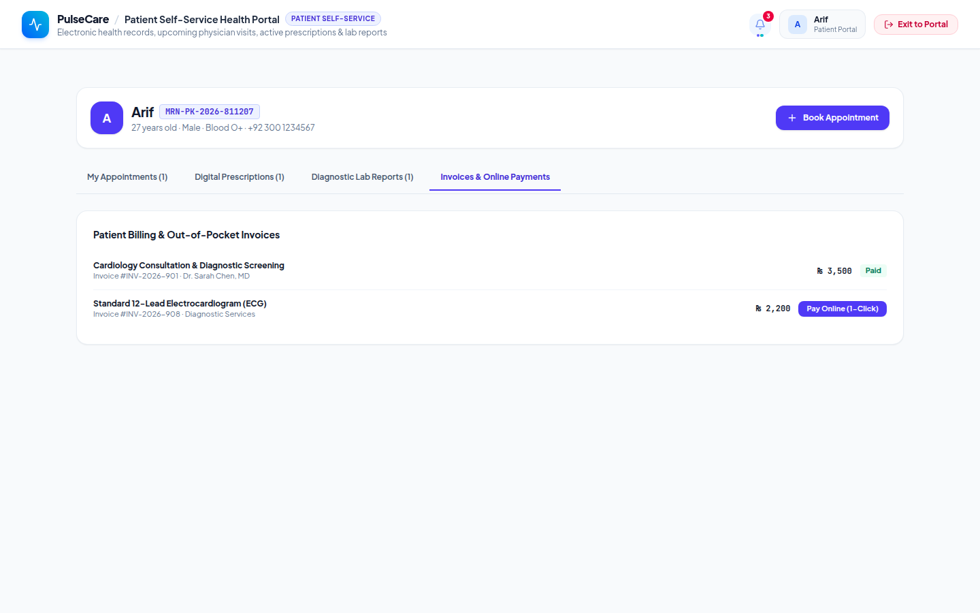The width and height of the screenshot is (980, 613).
Task: Click Standard 12-Lead Electrocardiogram (ECG) title
Action: pos(180,304)
